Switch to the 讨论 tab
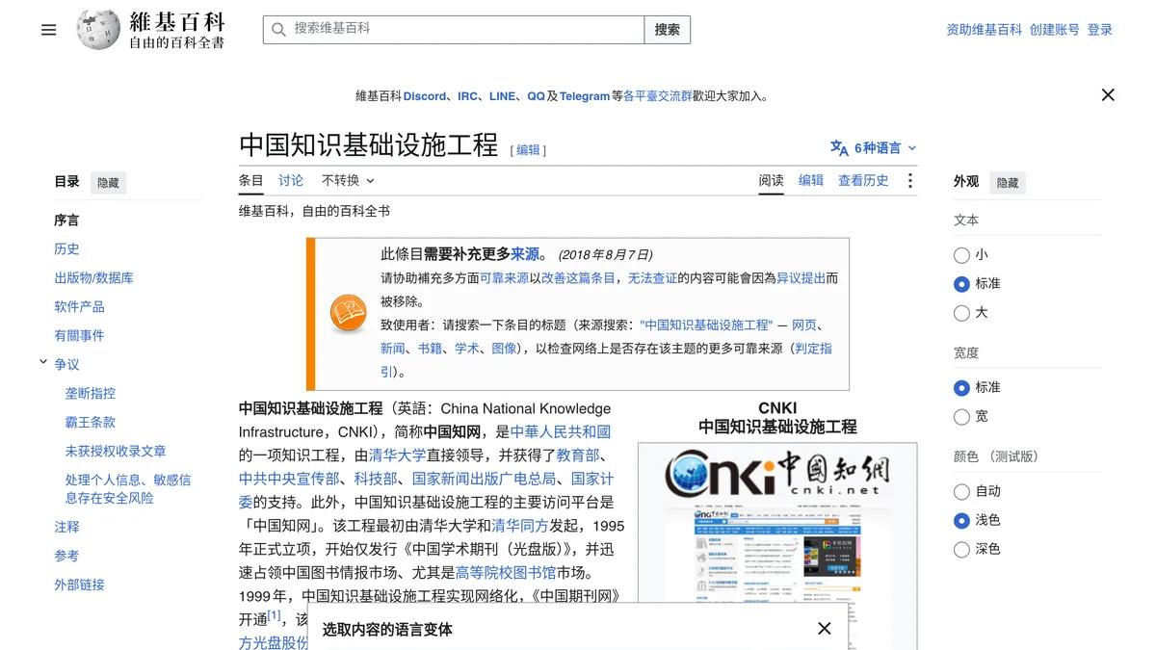The image size is (1156, 650). point(291,180)
